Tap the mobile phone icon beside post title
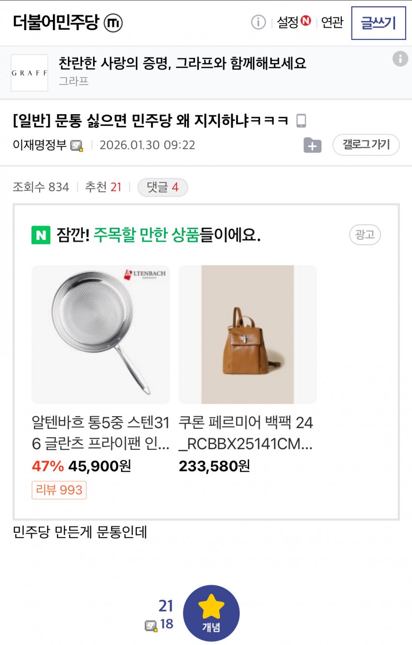This screenshot has height=645, width=412. pos(301,120)
